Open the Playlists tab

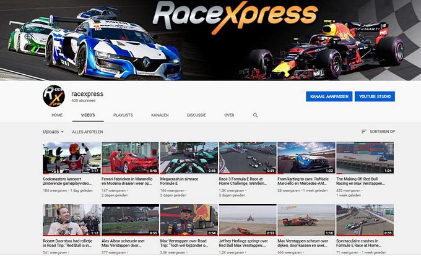pos(123,115)
